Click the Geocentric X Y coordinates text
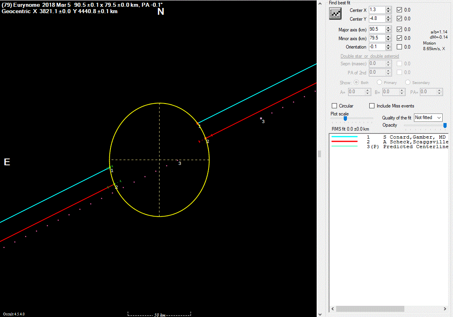Screen dimensions: 453x317 tap(59, 11)
